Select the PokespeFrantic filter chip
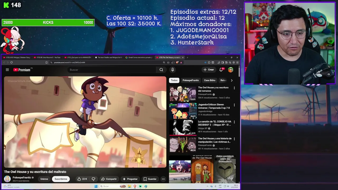Viewport: 338px width, 190px height. [191, 80]
